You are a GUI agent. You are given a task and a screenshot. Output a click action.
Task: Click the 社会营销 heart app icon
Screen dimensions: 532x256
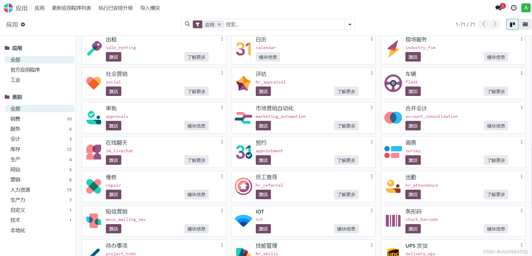(x=94, y=83)
